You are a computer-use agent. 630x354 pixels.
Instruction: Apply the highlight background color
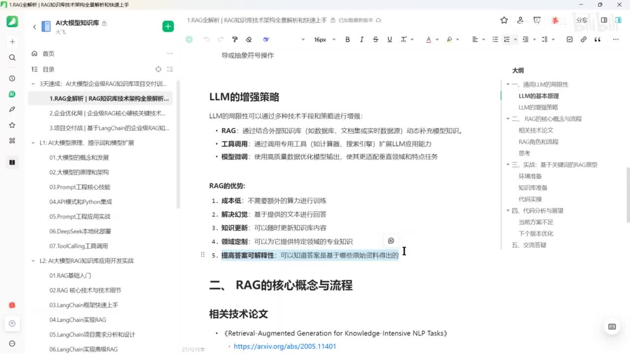pyautogui.click(x=449, y=39)
